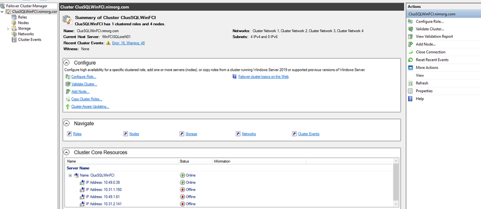481x209 pixels.
Task: Click the Help question mark icon
Action: point(410,99)
